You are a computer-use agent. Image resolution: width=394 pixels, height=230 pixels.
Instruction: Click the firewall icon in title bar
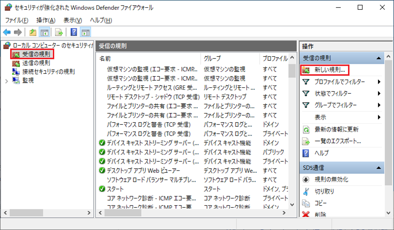tap(8, 7)
